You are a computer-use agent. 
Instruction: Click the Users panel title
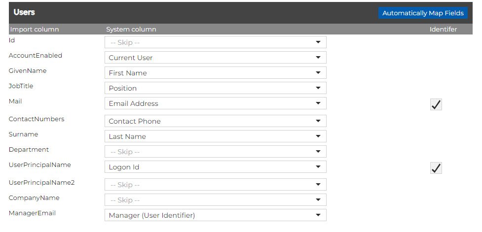click(24, 12)
